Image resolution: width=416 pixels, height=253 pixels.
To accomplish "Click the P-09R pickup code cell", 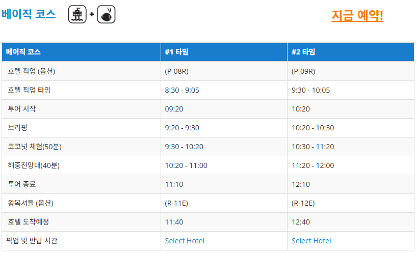I will pos(303,71).
